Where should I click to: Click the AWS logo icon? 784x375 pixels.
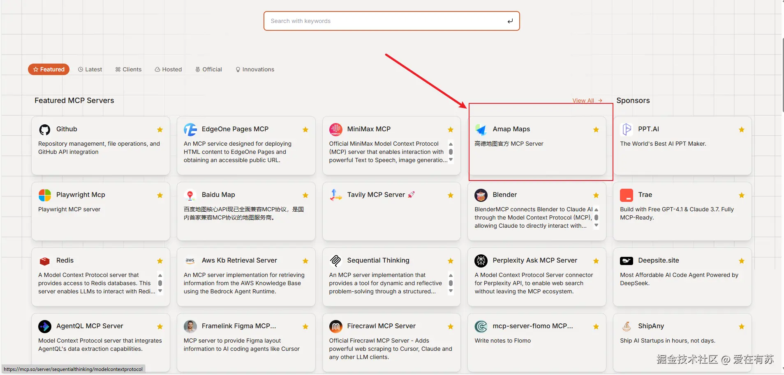click(190, 261)
